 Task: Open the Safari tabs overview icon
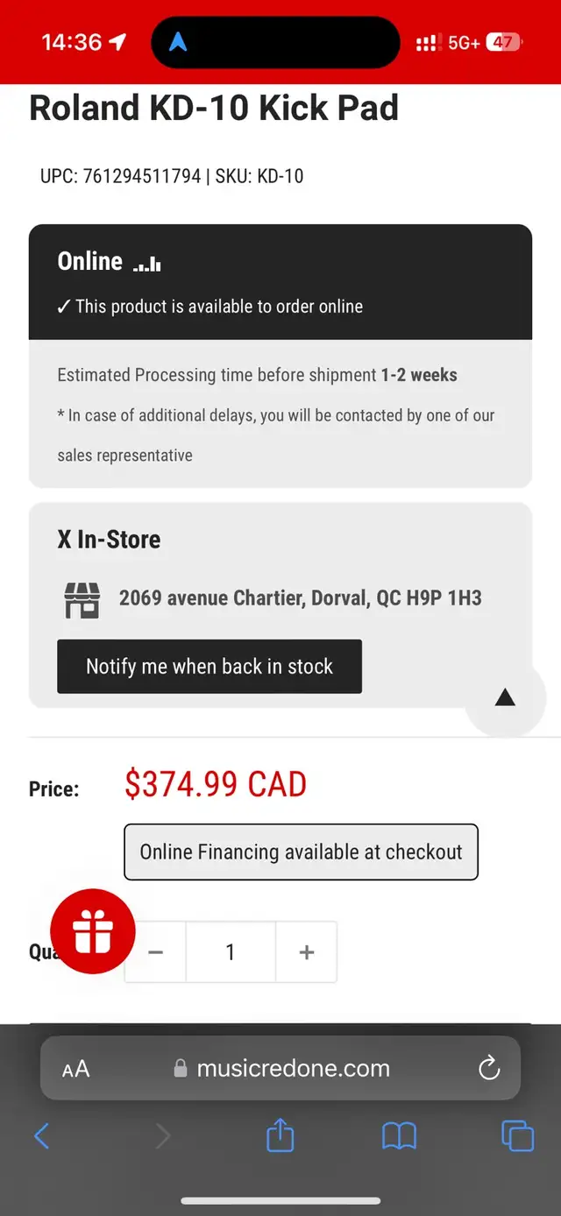517,1136
